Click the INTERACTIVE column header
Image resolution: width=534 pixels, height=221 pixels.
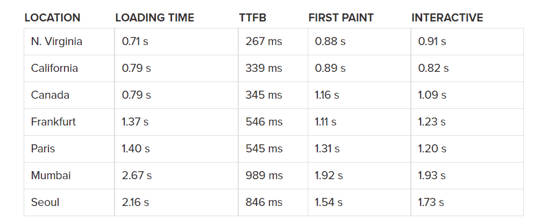pos(447,18)
